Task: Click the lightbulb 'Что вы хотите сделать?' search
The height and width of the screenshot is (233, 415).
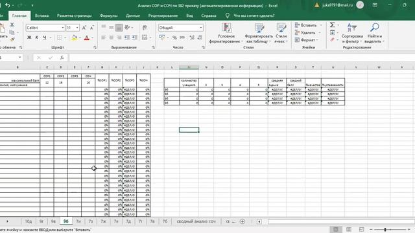Action: (250, 16)
